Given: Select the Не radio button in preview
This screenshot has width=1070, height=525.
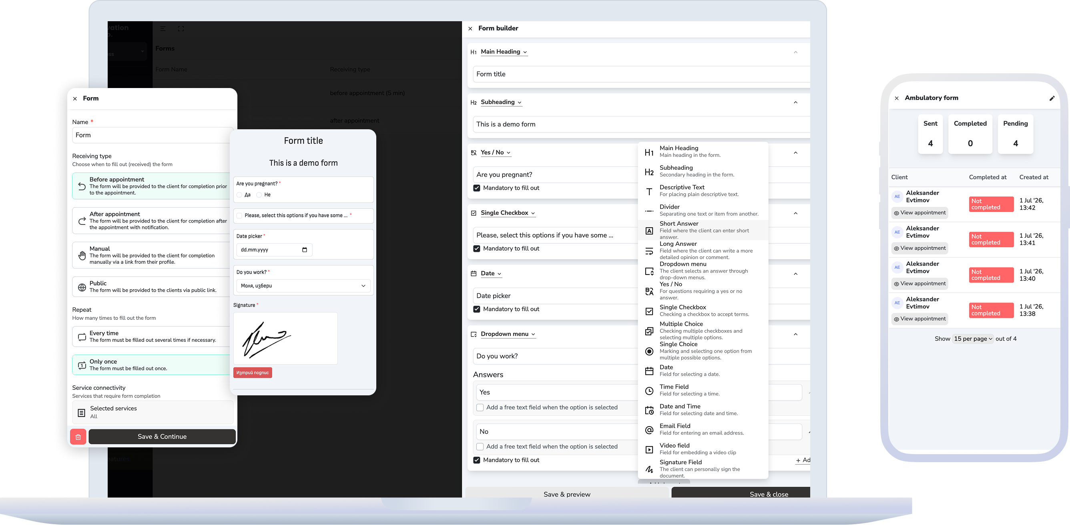Looking at the screenshot, I should click(259, 195).
